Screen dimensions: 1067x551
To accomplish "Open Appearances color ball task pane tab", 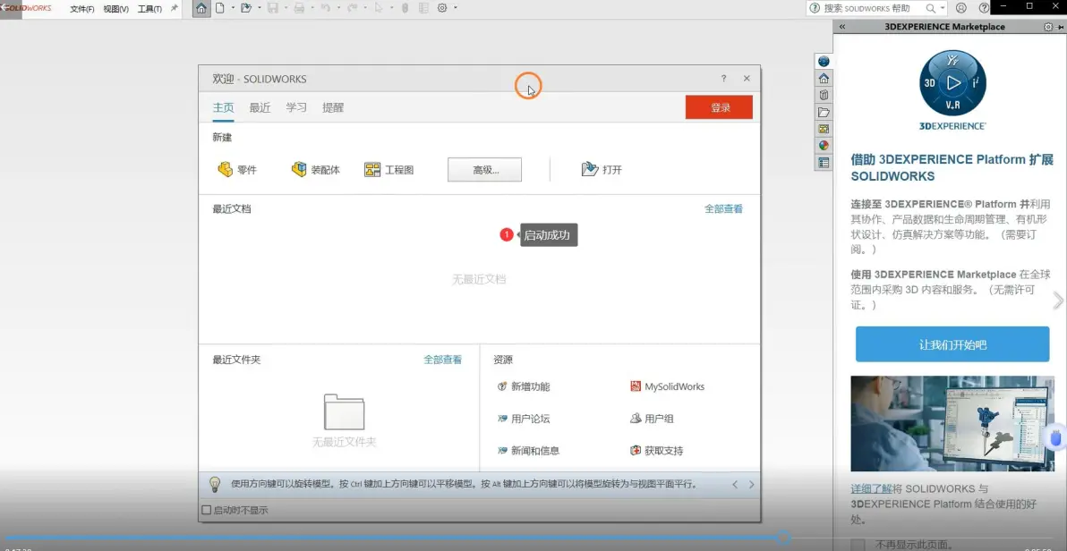I will point(824,146).
